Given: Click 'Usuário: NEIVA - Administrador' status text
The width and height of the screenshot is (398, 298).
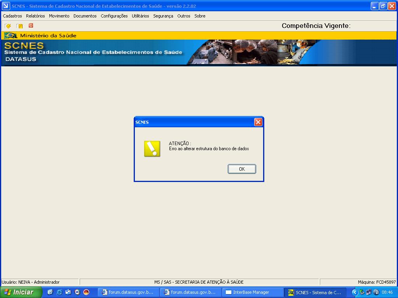Looking at the screenshot, I should tap(30, 282).
